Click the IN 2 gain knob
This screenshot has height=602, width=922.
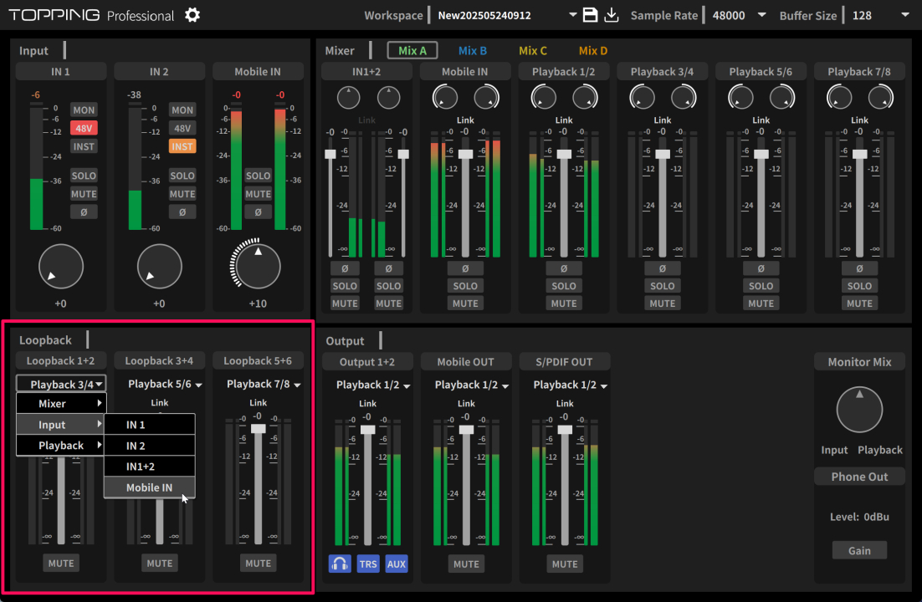pos(159,267)
